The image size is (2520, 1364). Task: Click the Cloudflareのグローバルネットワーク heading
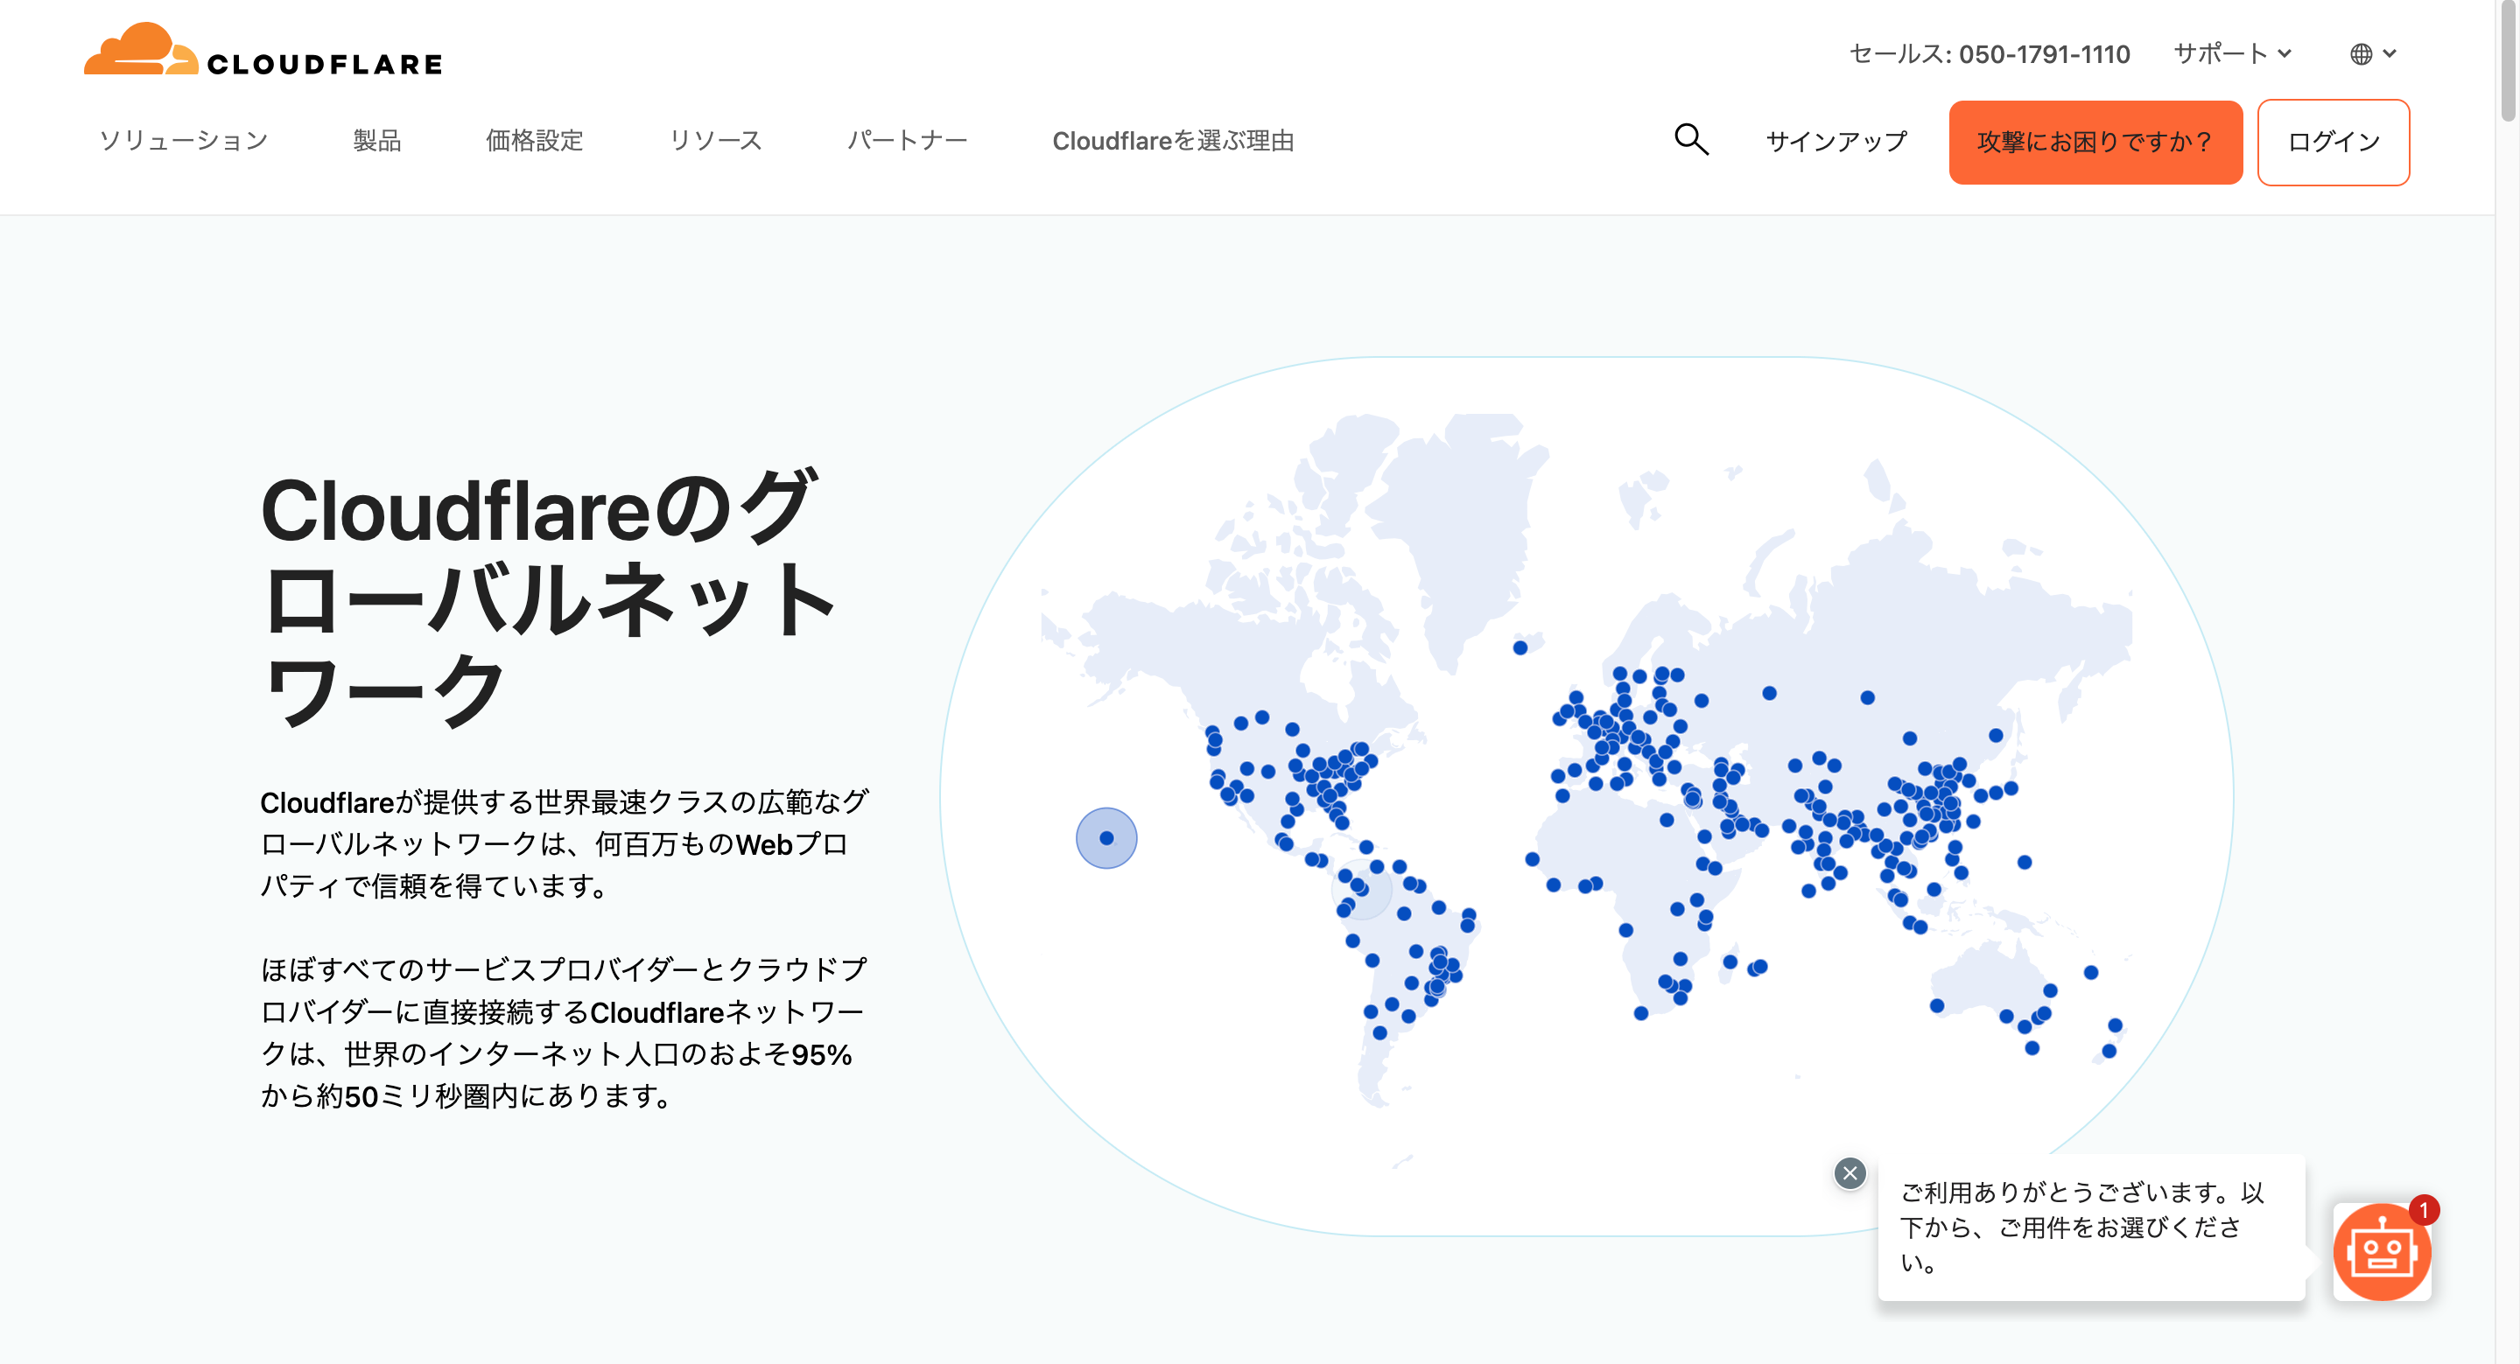tap(548, 598)
